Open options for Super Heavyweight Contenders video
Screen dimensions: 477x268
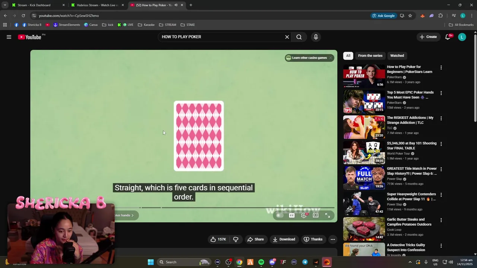pyautogui.click(x=441, y=195)
